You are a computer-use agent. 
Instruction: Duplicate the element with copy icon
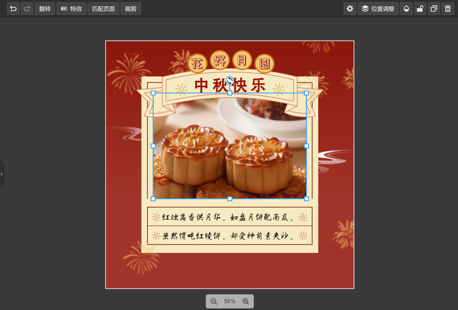pos(434,9)
